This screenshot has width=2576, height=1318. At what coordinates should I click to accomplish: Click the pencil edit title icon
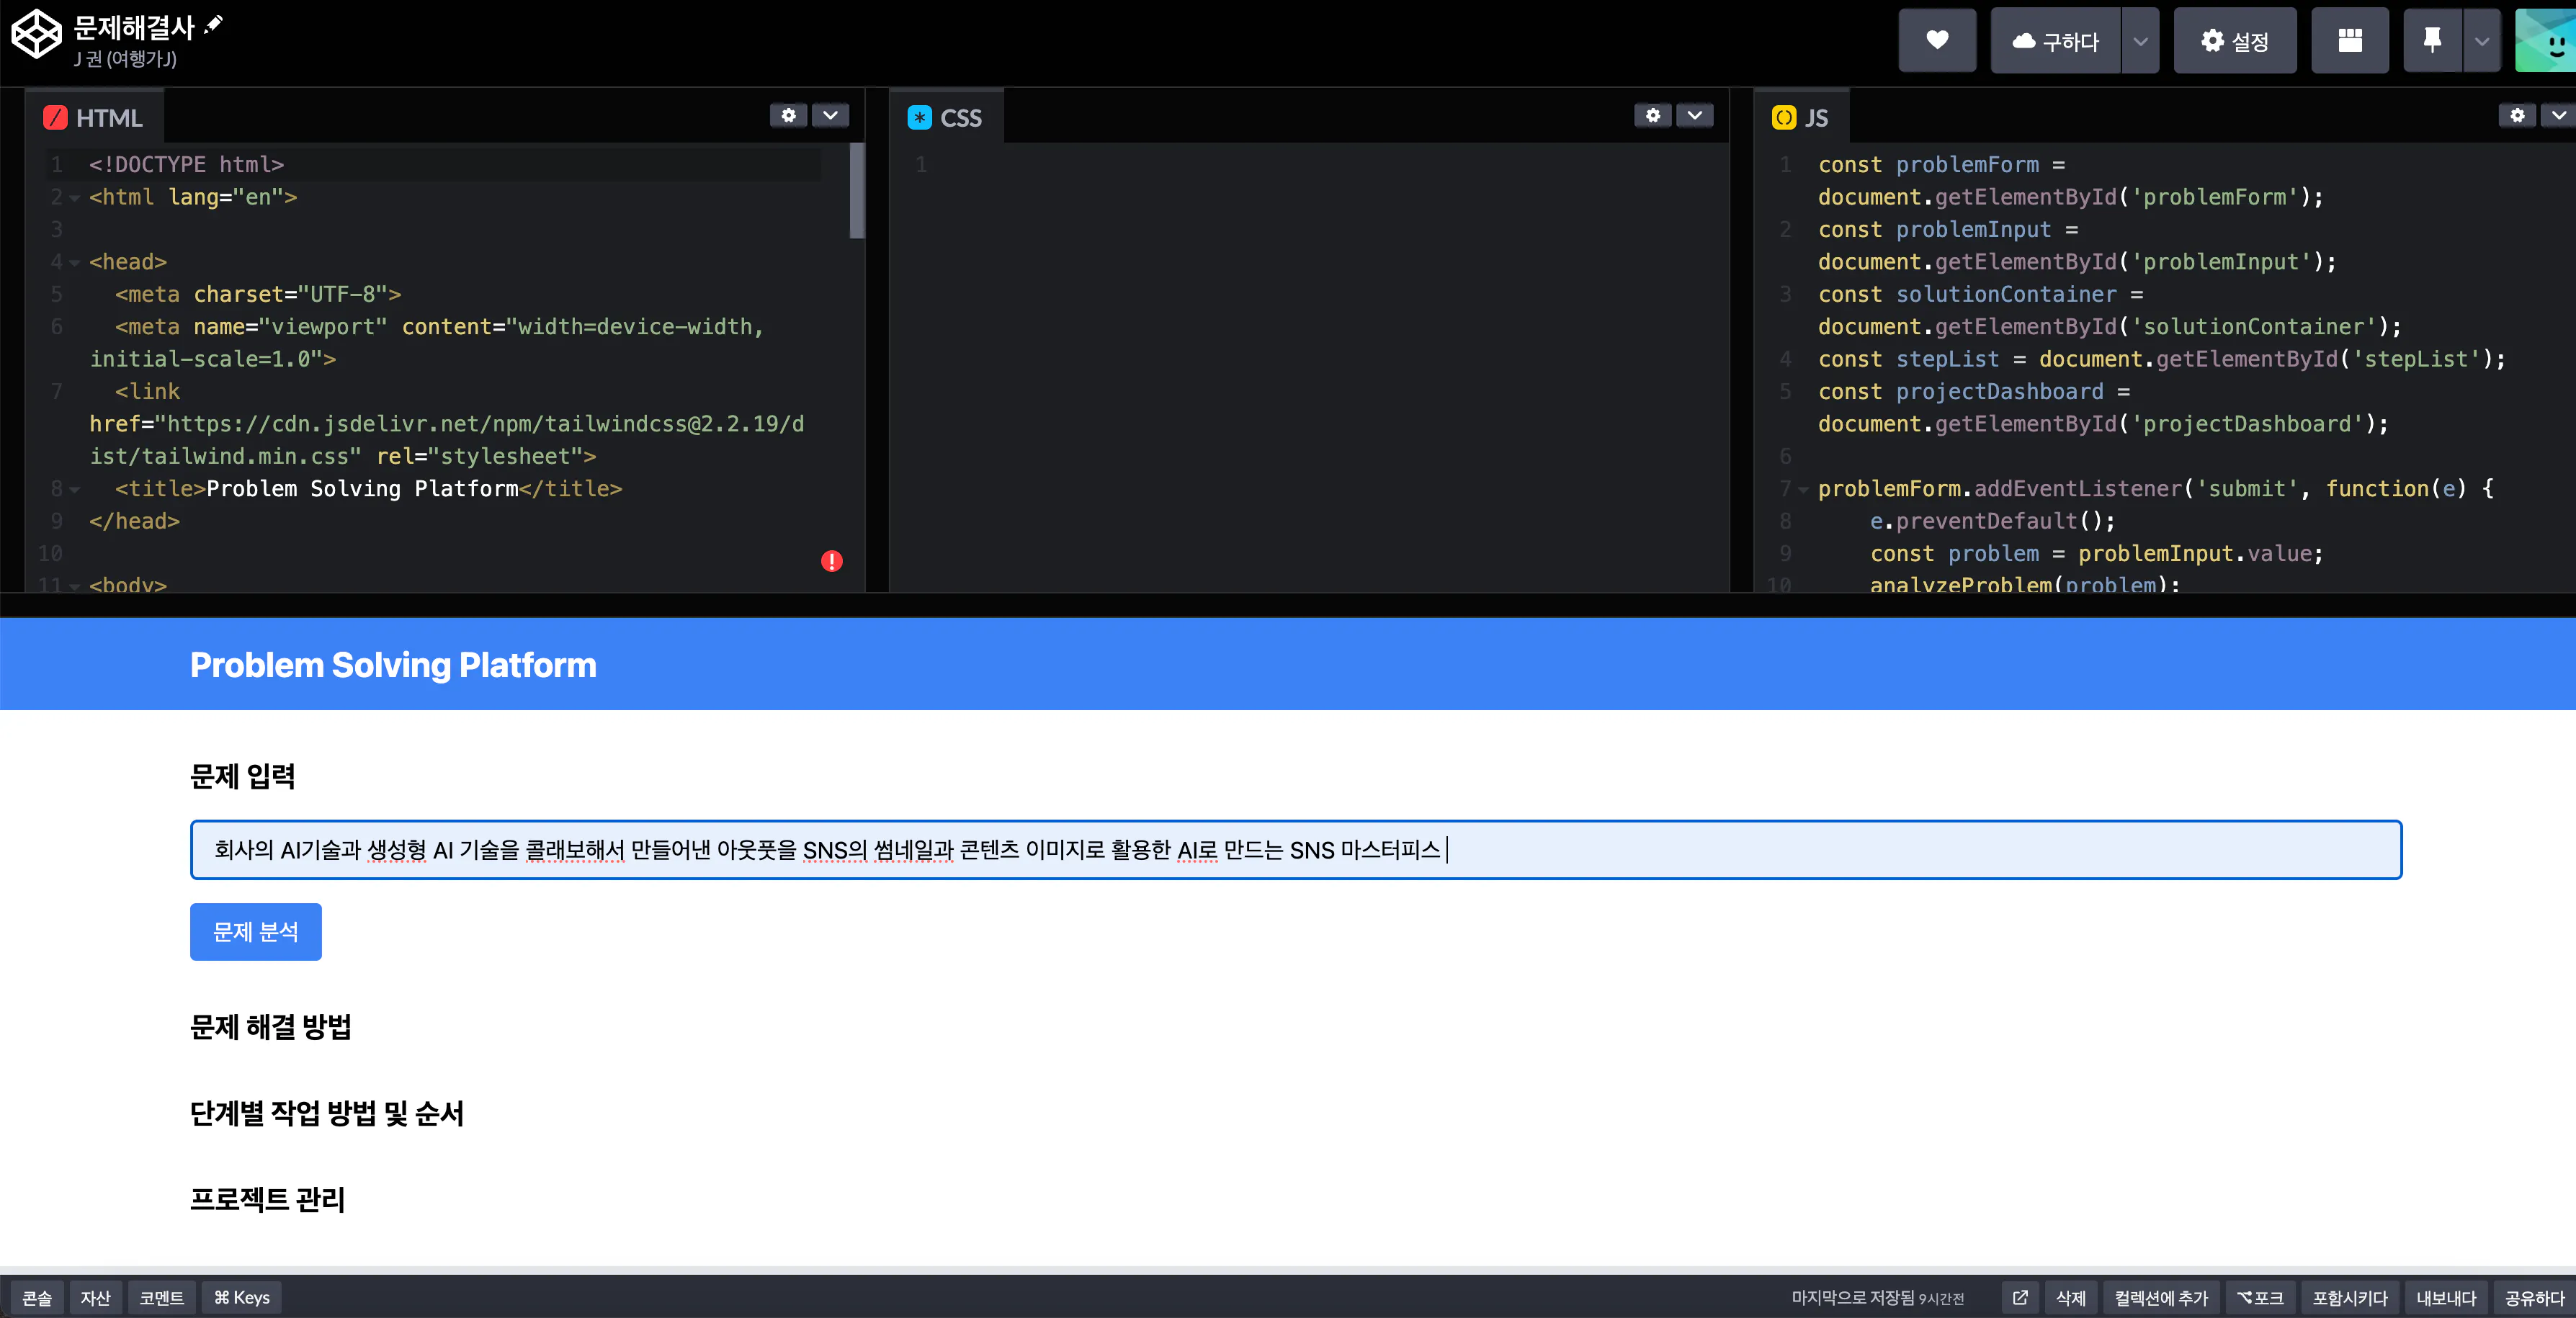click(213, 25)
